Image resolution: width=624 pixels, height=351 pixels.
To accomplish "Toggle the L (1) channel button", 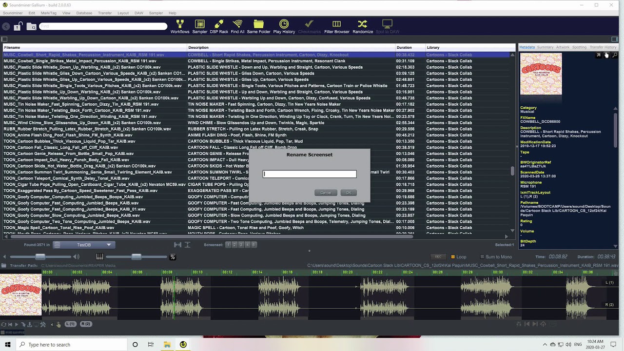I will [x=71, y=324].
